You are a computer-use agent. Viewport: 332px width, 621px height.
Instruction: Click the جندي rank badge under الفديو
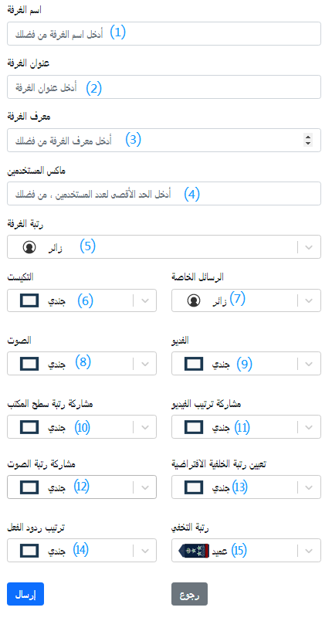coord(194,363)
